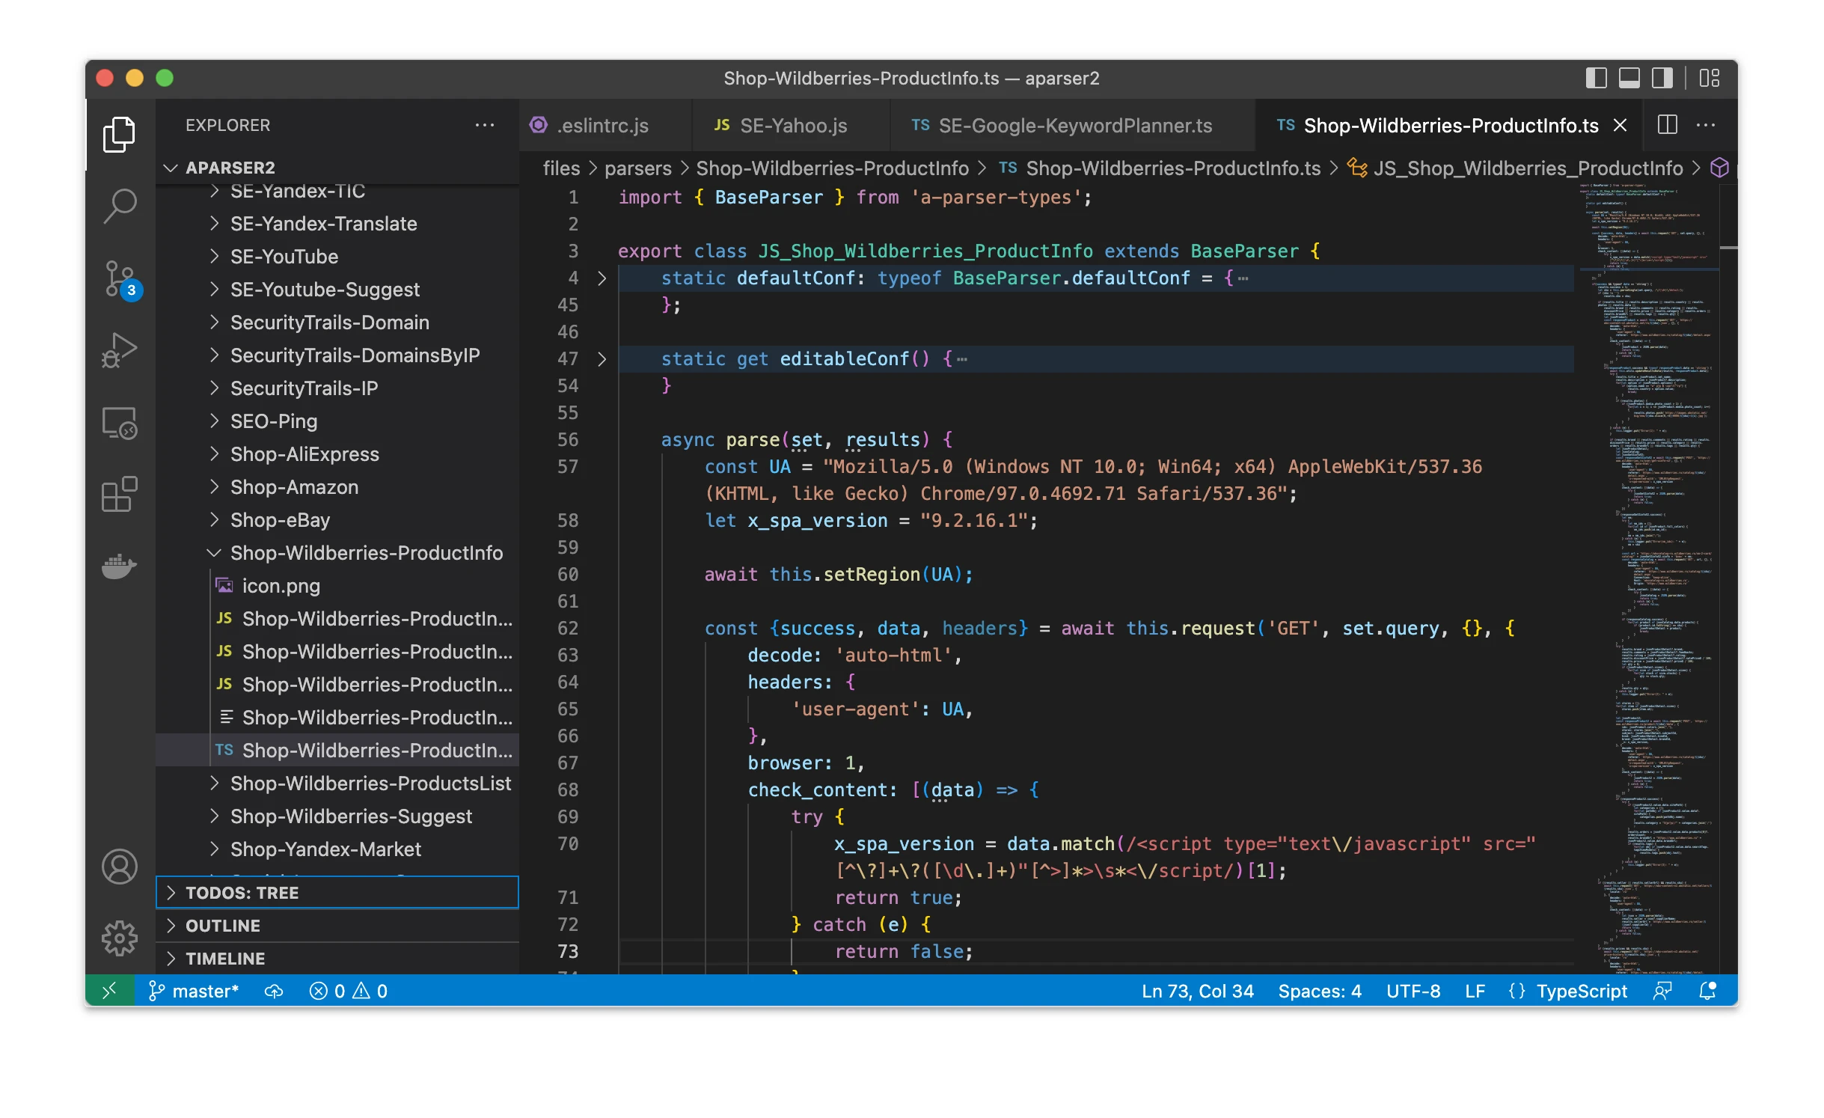Expand Shop-Wildberries-Suggest folder
The height and width of the screenshot is (1118, 1824).
(337, 816)
